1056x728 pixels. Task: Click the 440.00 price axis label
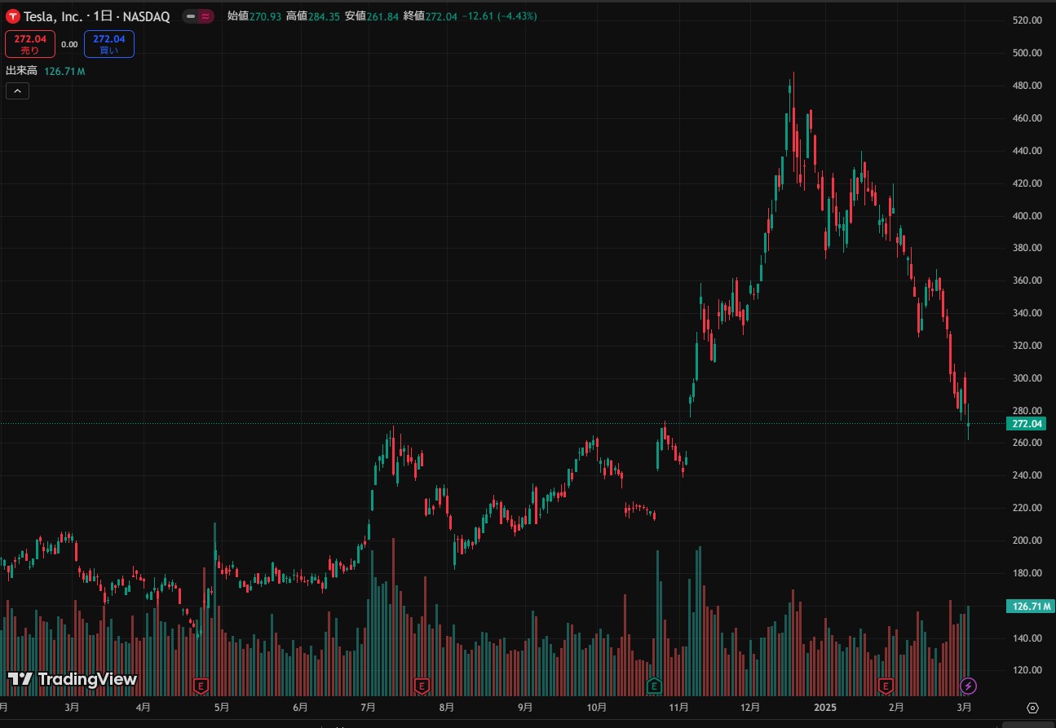(x=1027, y=151)
